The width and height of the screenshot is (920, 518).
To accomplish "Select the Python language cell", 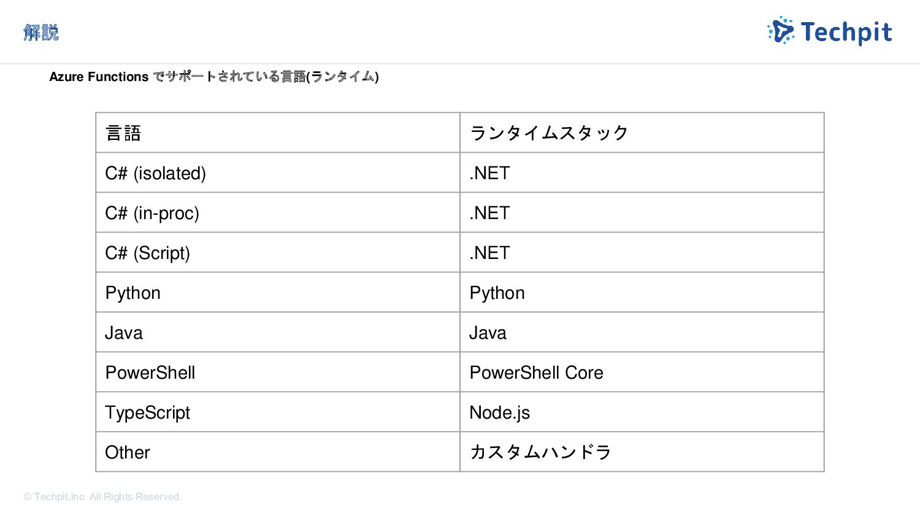I will tap(278, 292).
